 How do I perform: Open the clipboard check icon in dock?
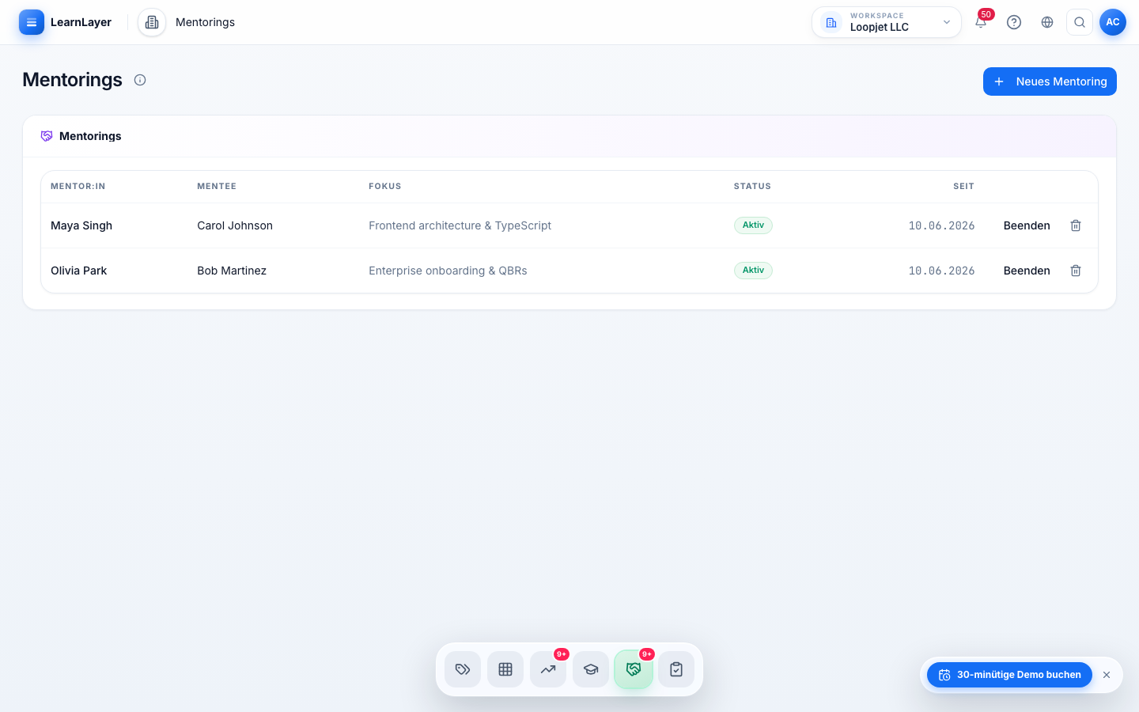tap(676, 669)
